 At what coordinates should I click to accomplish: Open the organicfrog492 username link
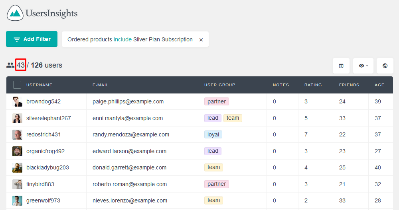(x=45, y=151)
